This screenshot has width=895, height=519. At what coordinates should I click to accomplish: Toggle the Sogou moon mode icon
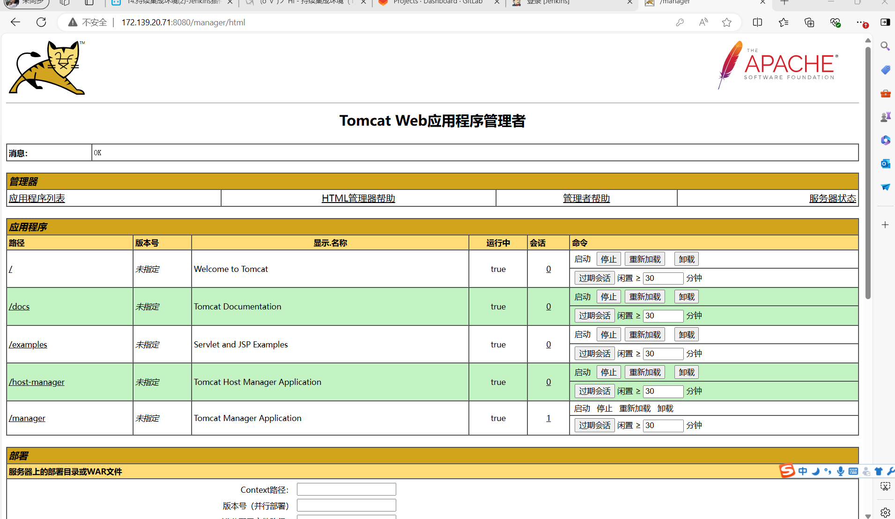point(816,471)
